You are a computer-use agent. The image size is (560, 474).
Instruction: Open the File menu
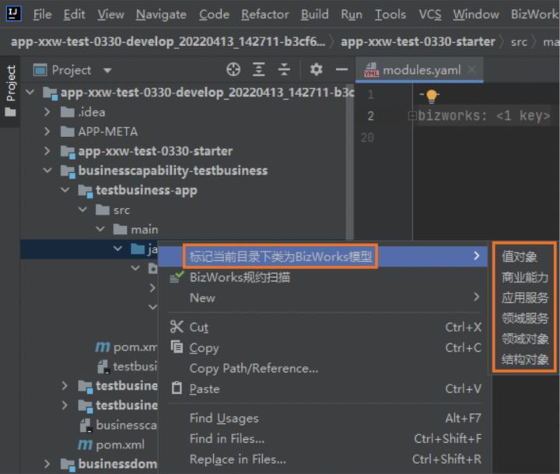(x=43, y=14)
